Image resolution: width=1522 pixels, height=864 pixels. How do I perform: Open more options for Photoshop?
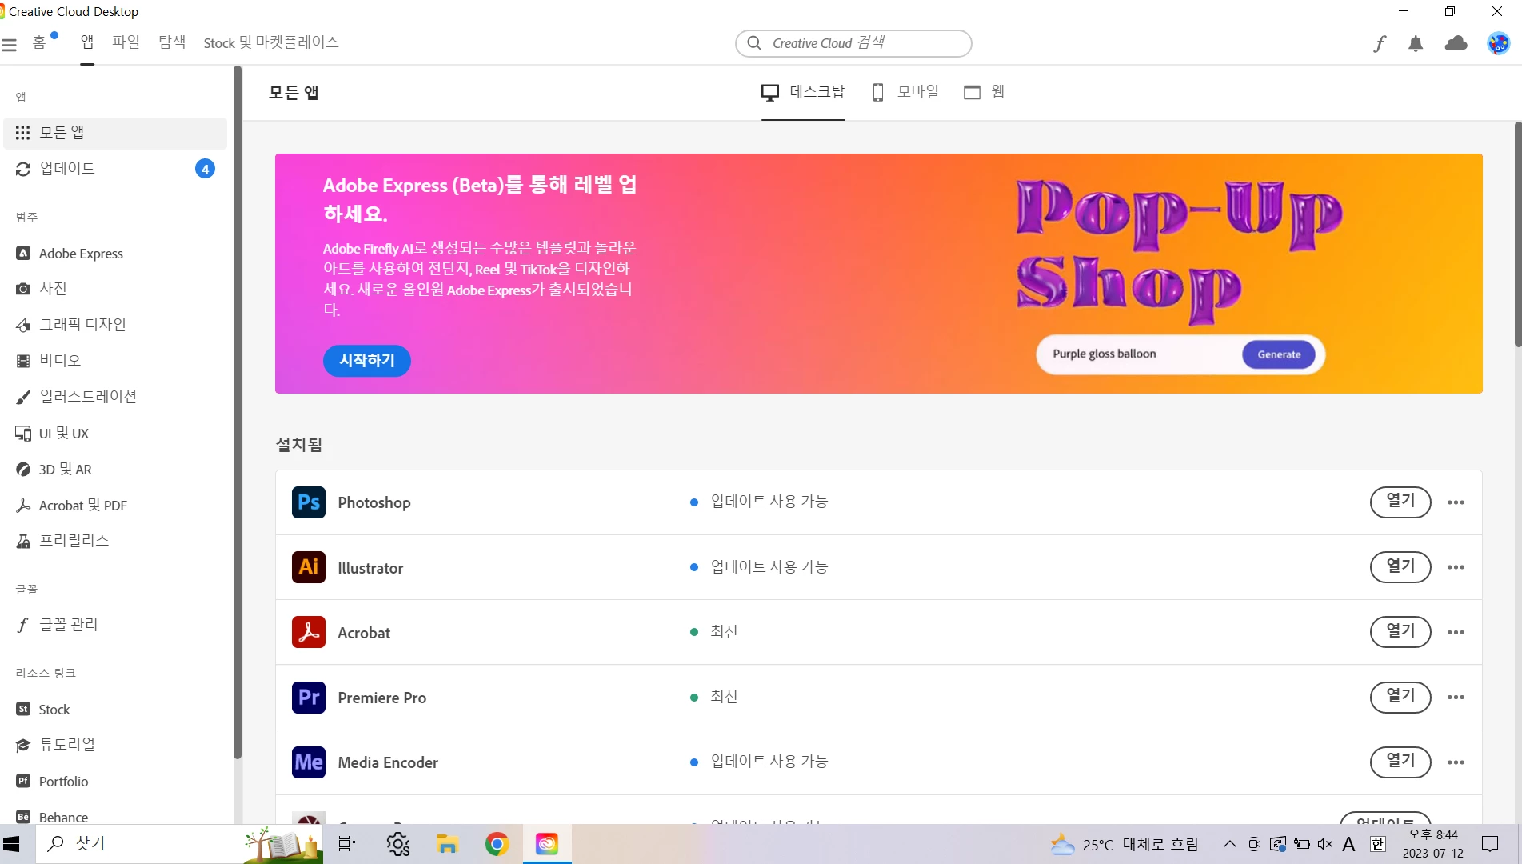pos(1456,502)
